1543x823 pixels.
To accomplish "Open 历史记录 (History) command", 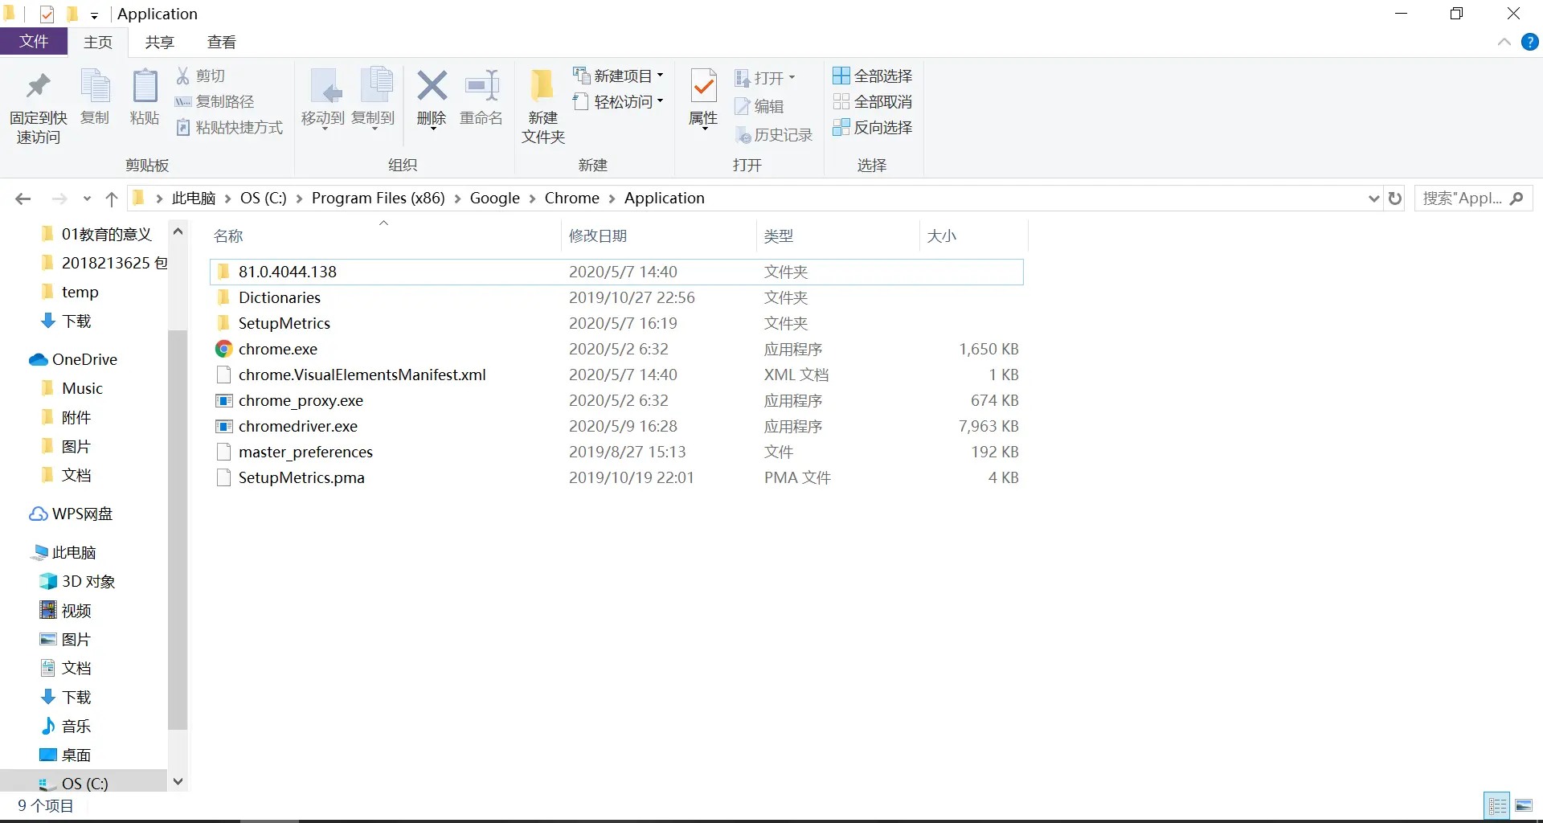I will (x=774, y=135).
